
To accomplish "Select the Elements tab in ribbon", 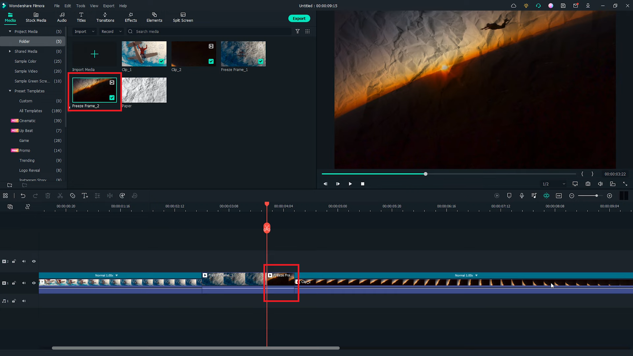I will (154, 17).
